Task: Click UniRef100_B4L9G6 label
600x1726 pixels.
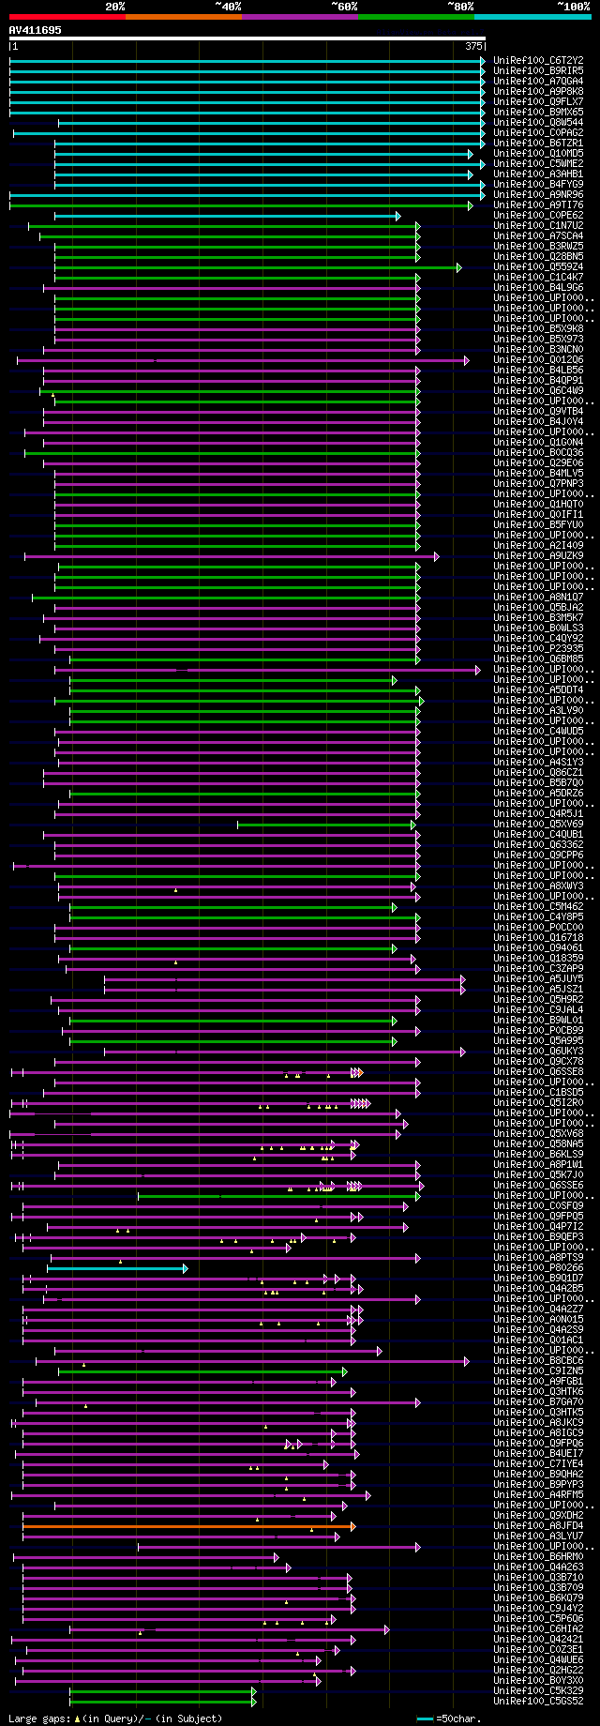Action: [x=538, y=287]
